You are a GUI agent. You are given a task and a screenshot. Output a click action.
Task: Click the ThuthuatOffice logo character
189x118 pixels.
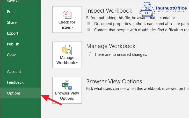(147, 9)
